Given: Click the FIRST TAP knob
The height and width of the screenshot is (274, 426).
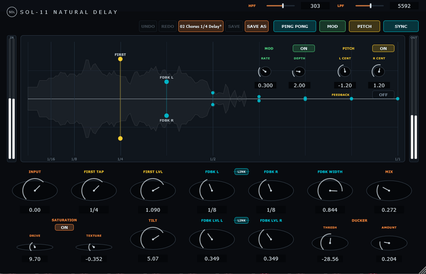Looking at the screenshot, I should point(94,190).
